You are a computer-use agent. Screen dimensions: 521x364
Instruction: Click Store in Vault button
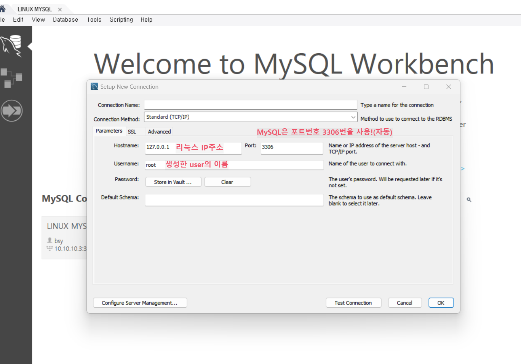coord(173,182)
